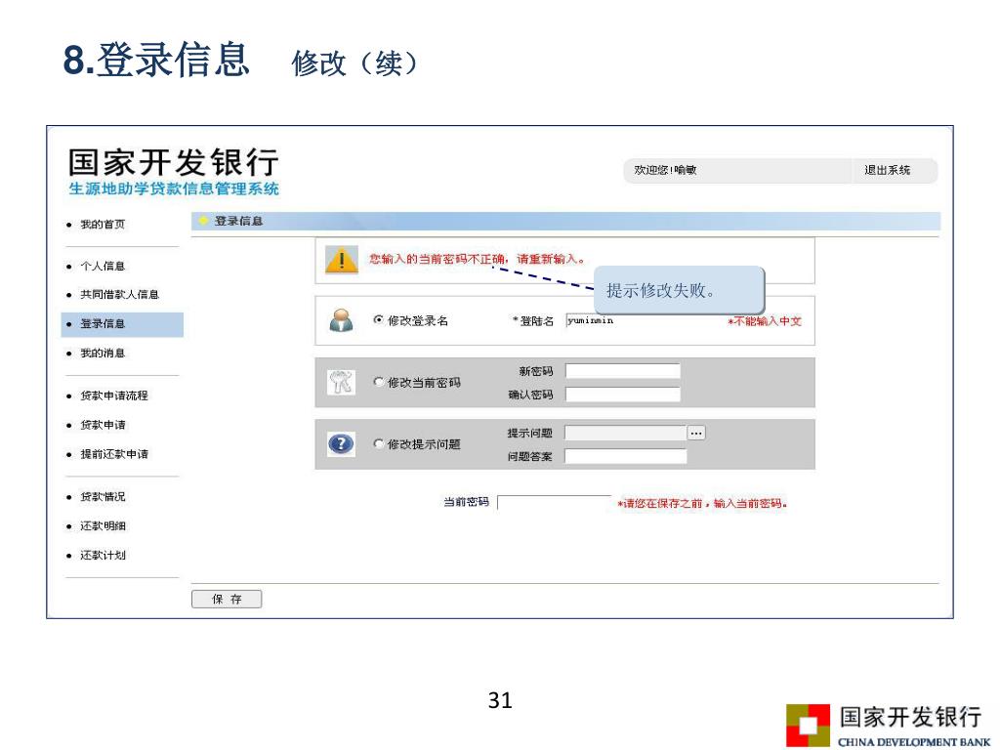Click the keys icon beside 修改当前密码
This screenshot has width=1000, height=750.
(341, 382)
